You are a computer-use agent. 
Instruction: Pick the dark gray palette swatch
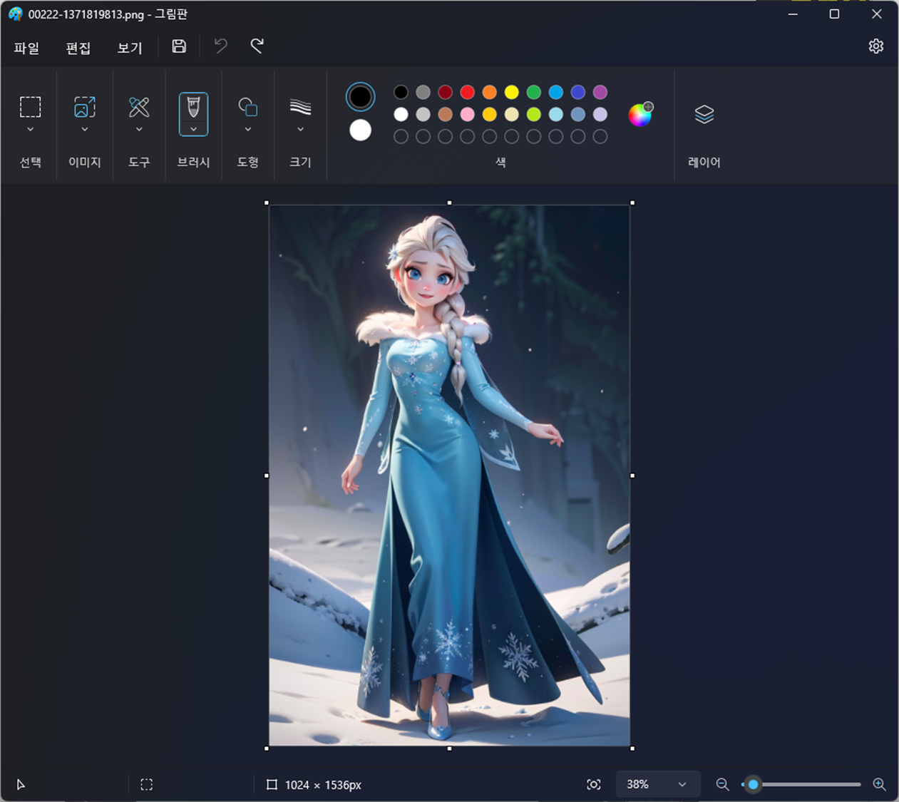coord(423,92)
